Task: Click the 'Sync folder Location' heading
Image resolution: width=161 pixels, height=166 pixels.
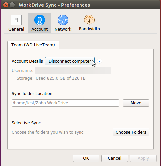Action: tap(32, 94)
